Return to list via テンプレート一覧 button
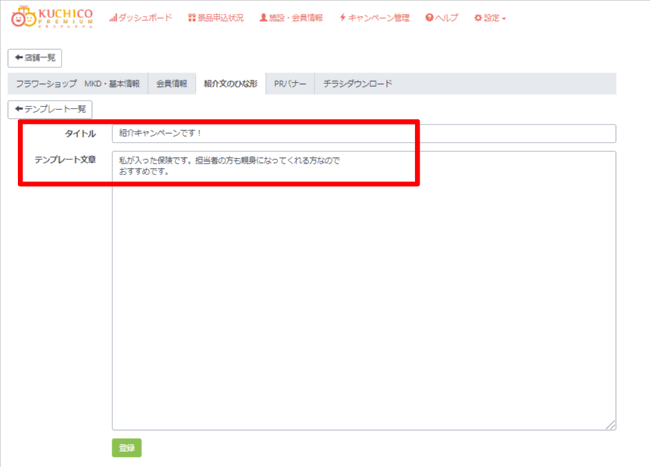 click(x=50, y=109)
